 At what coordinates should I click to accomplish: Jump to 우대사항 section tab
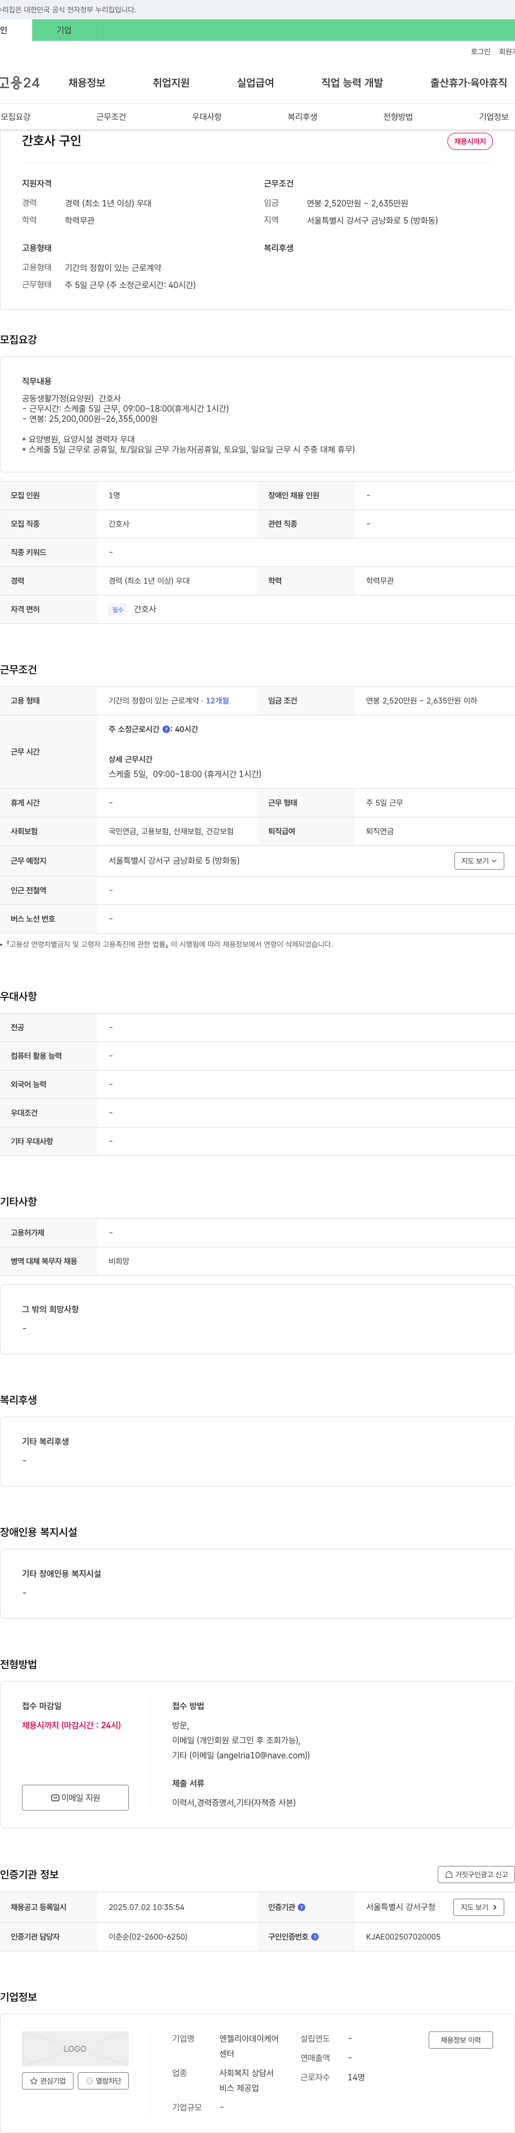(x=207, y=117)
